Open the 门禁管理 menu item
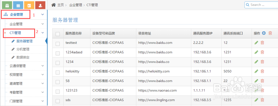 click(x=16, y=101)
